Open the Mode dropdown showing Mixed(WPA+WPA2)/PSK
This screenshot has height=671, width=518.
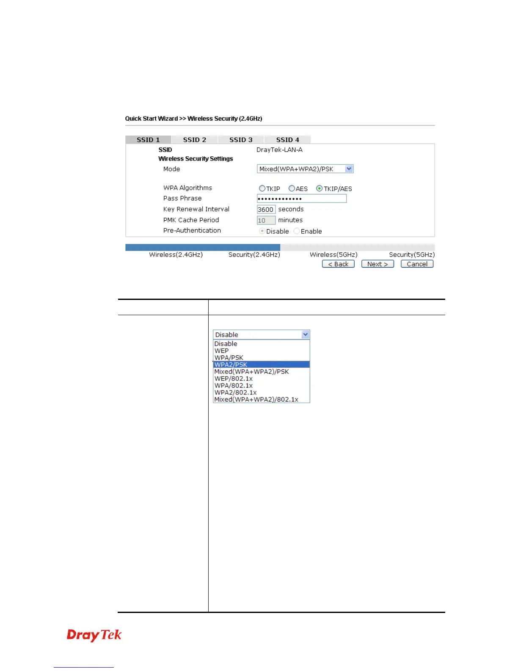click(x=305, y=169)
